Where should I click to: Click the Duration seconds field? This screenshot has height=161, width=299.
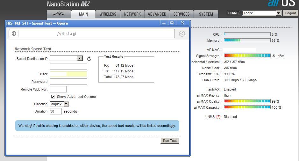click(x=56, y=111)
